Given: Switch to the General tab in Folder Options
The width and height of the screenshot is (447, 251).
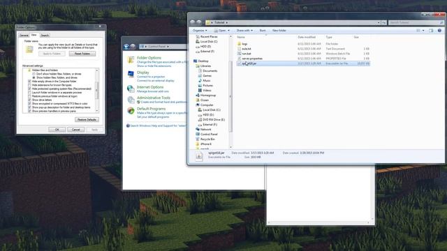Looking at the screenshot, I should coord(24,36).
